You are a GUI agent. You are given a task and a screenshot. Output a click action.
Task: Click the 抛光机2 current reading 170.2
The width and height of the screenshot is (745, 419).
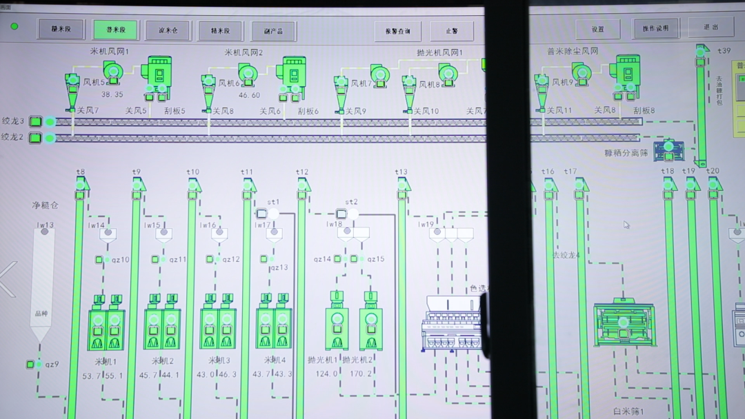pyautogui.click(x=361, y=374)
